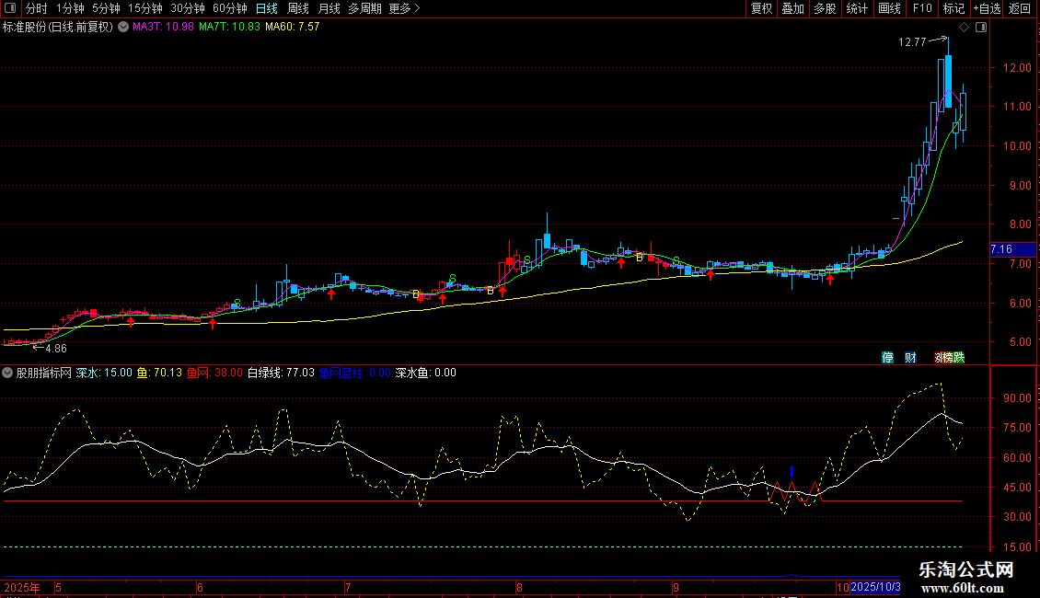Click month 8 on the time axis
Screen dimensions: 1040x598
(519, 588)
